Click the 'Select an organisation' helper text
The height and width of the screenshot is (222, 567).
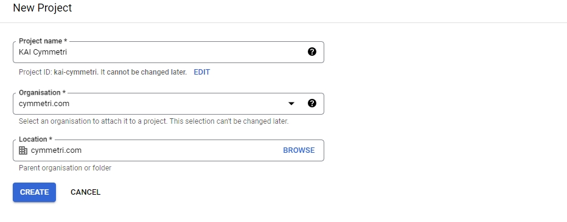[x=154, y=121]
